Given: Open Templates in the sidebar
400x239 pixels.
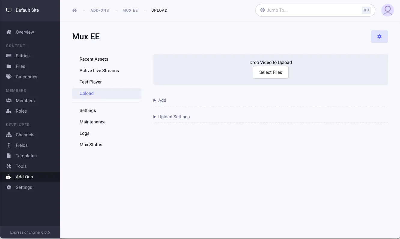Looking at the screenshot, I should tap(30, 156).
